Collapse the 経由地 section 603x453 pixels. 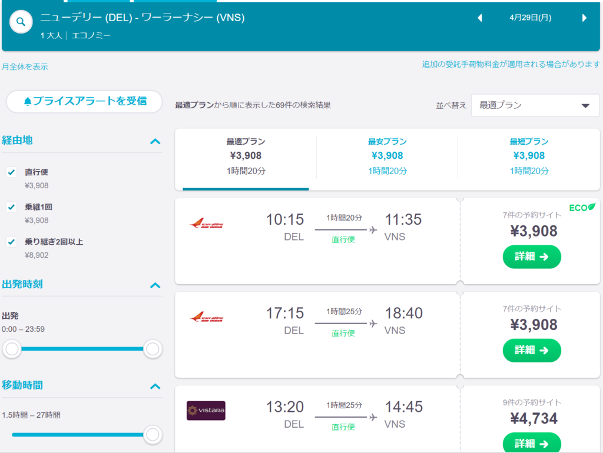pos(155,141)
